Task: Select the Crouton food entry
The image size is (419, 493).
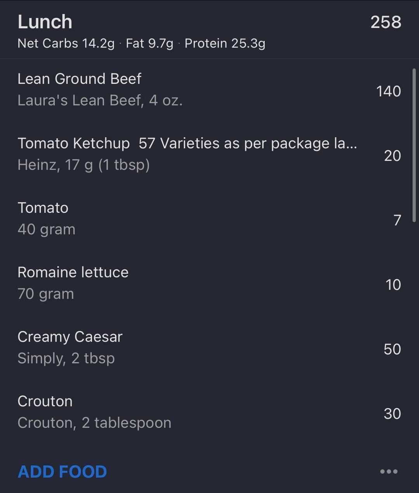Action: [x=94, y=411]
